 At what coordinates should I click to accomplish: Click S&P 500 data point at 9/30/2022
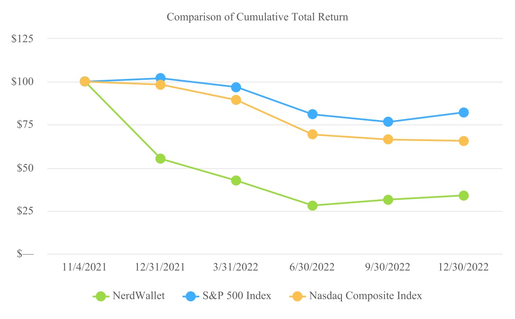pyautogui.click(x=388, y=122)
